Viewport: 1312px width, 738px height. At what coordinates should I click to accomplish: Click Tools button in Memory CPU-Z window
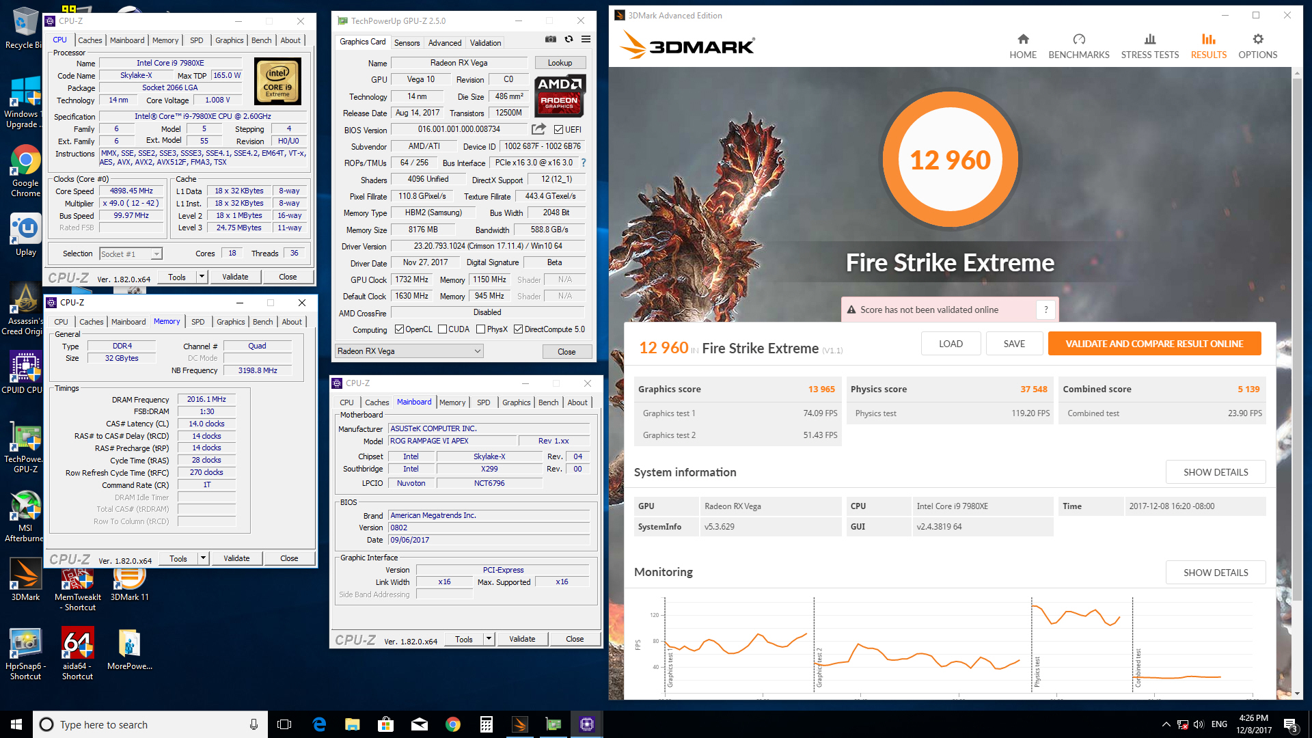(178, 558)
